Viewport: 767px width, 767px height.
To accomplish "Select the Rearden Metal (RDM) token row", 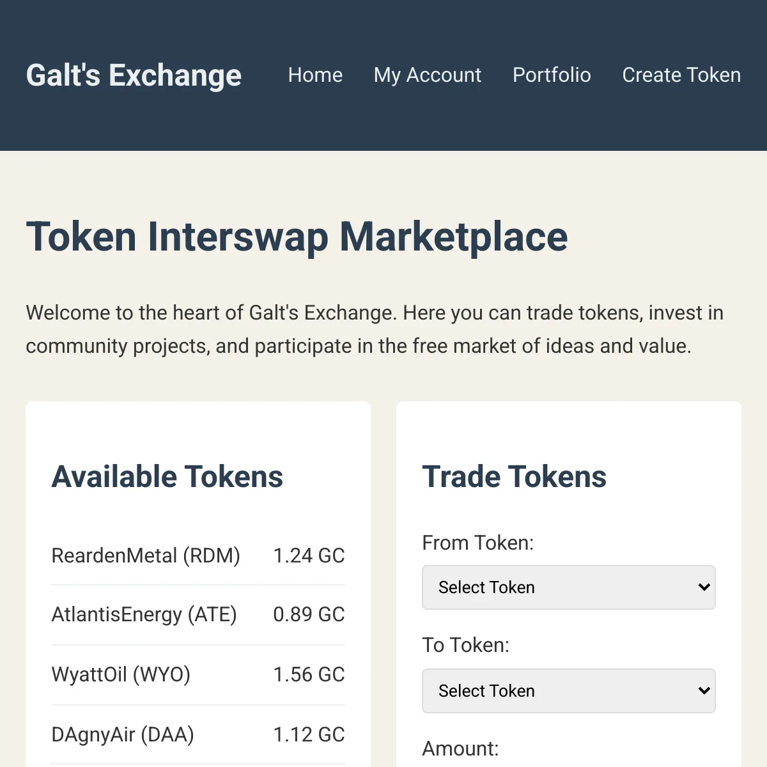I will click(x=198, y=555).
